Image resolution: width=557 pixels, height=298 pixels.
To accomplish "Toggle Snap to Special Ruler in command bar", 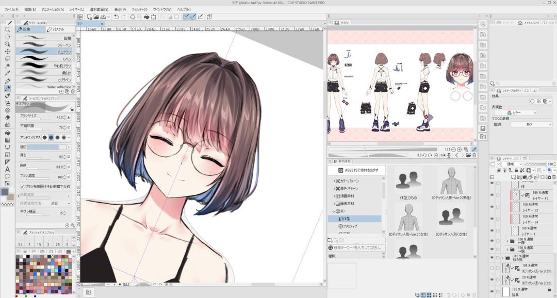I will tap(193, 16).
